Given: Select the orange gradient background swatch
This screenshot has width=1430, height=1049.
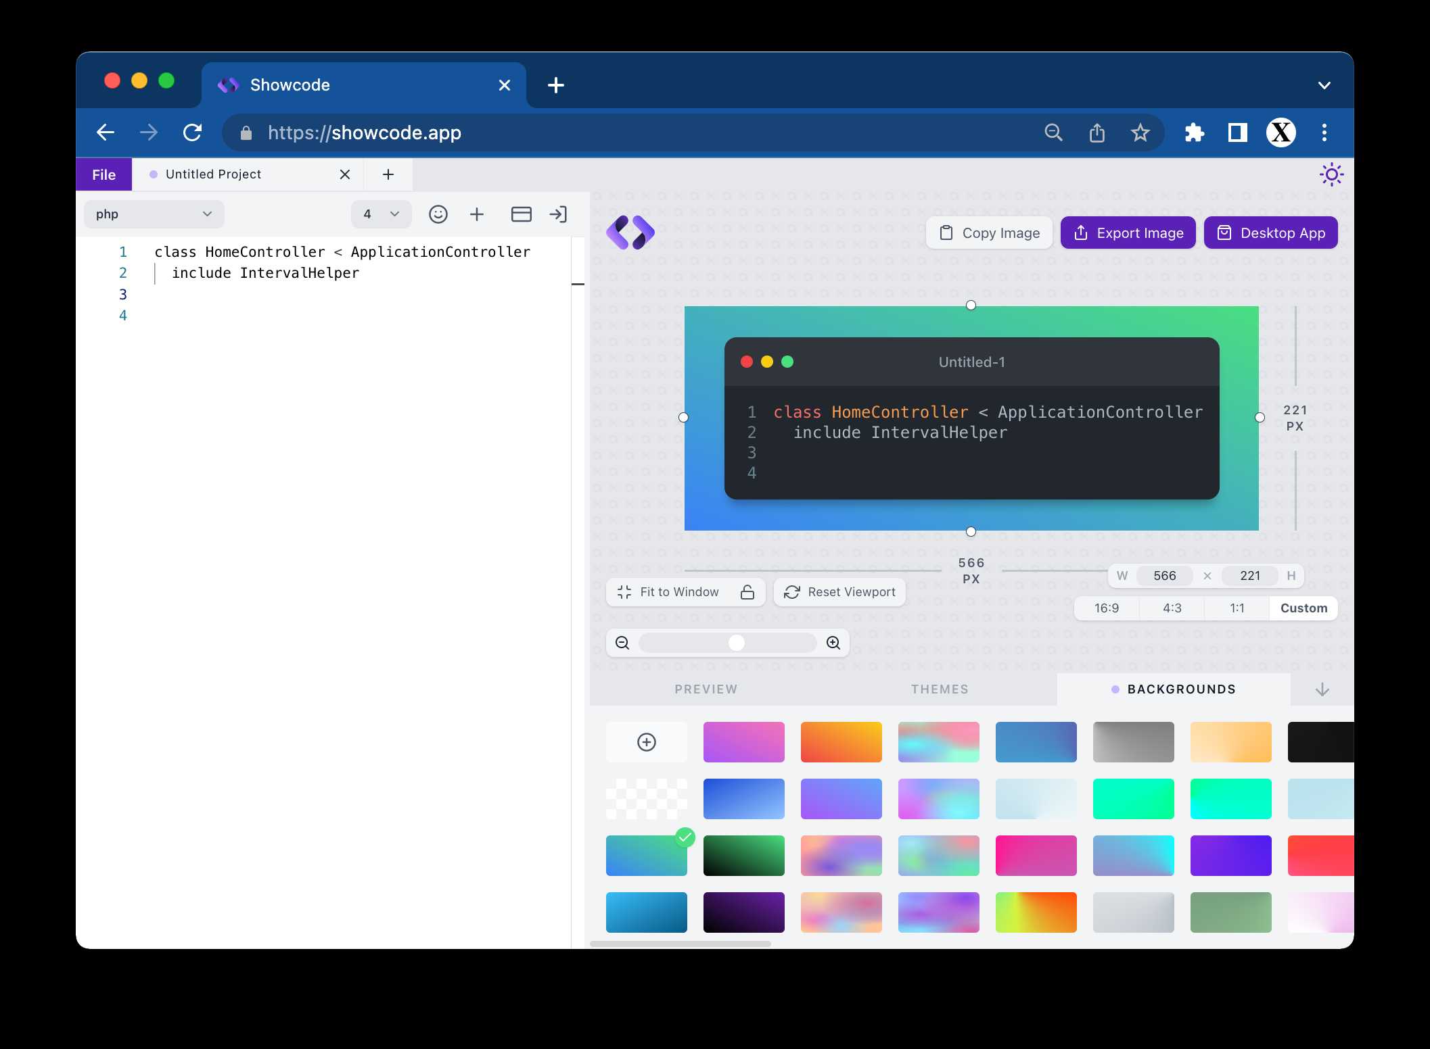Looking at the screenshot, I should point(841,742).
